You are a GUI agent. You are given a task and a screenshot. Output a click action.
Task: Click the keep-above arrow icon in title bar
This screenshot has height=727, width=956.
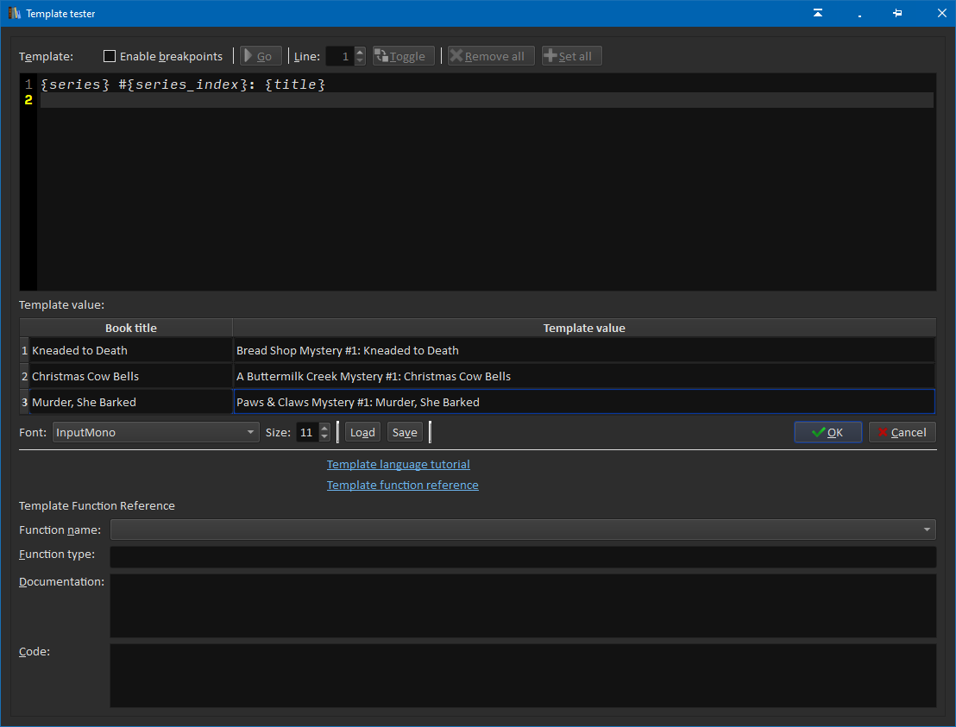[818, 13]
